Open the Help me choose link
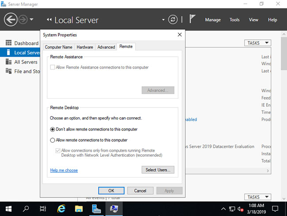The height and width of the screenshot is (216, 287). coord(64,170)
